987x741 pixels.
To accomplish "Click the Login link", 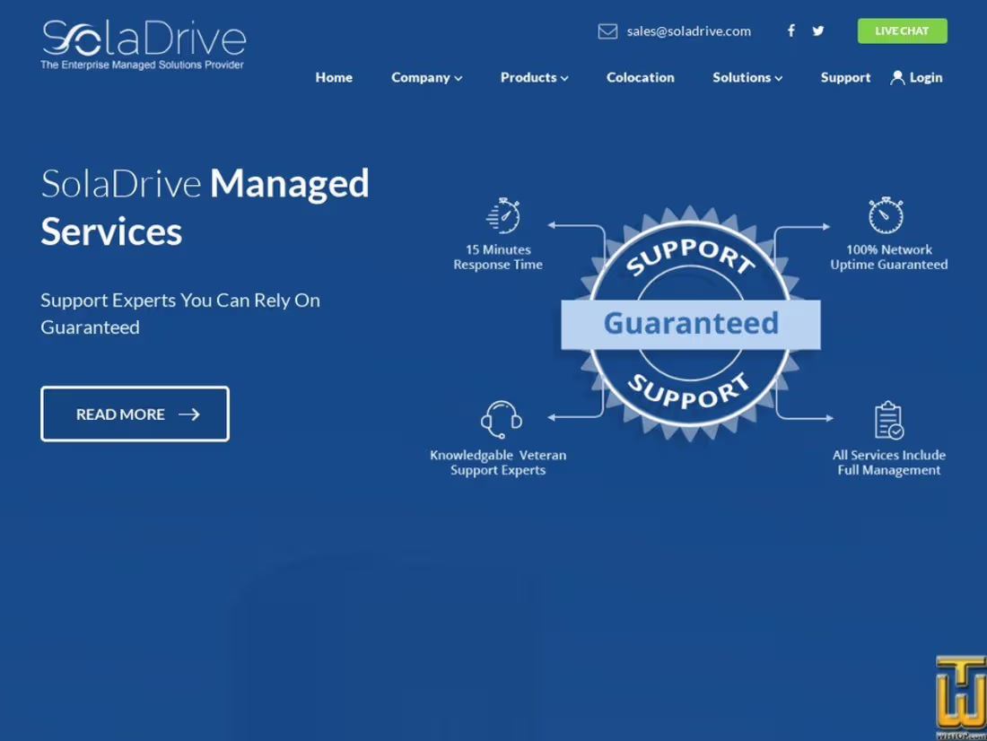I will 925,77.
